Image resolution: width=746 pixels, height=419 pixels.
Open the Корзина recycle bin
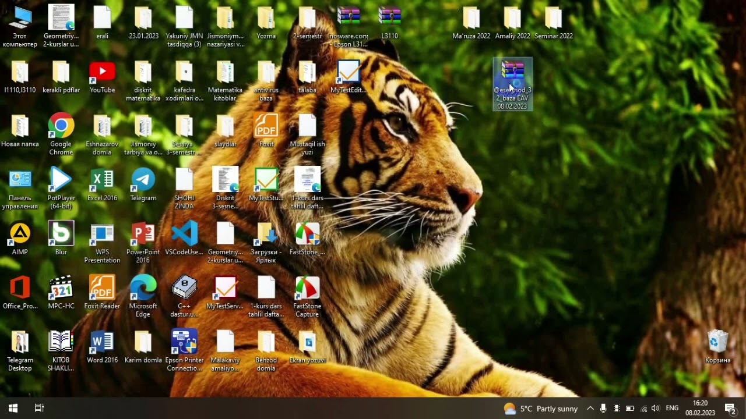717,347
